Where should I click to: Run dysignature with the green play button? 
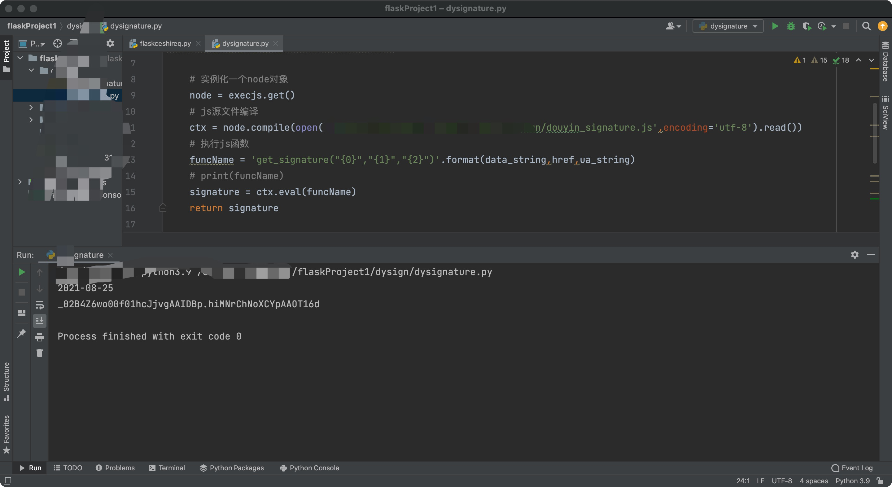775,26
